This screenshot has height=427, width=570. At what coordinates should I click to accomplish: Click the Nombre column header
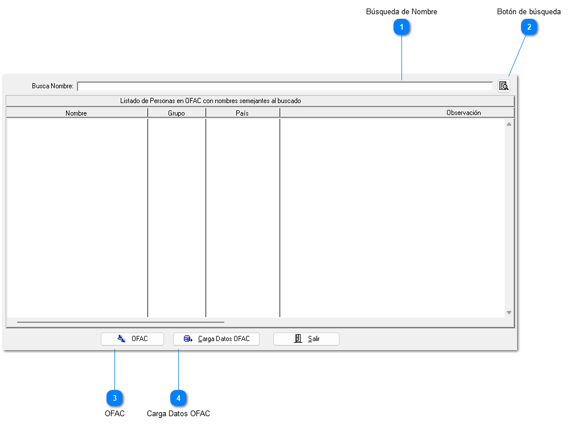point(76,113)
